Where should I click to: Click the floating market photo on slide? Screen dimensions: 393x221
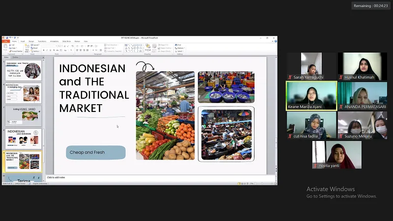click(x=226, y=134)
